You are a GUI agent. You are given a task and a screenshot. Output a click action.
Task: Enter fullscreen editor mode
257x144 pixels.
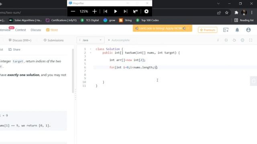tap(251, 40)
